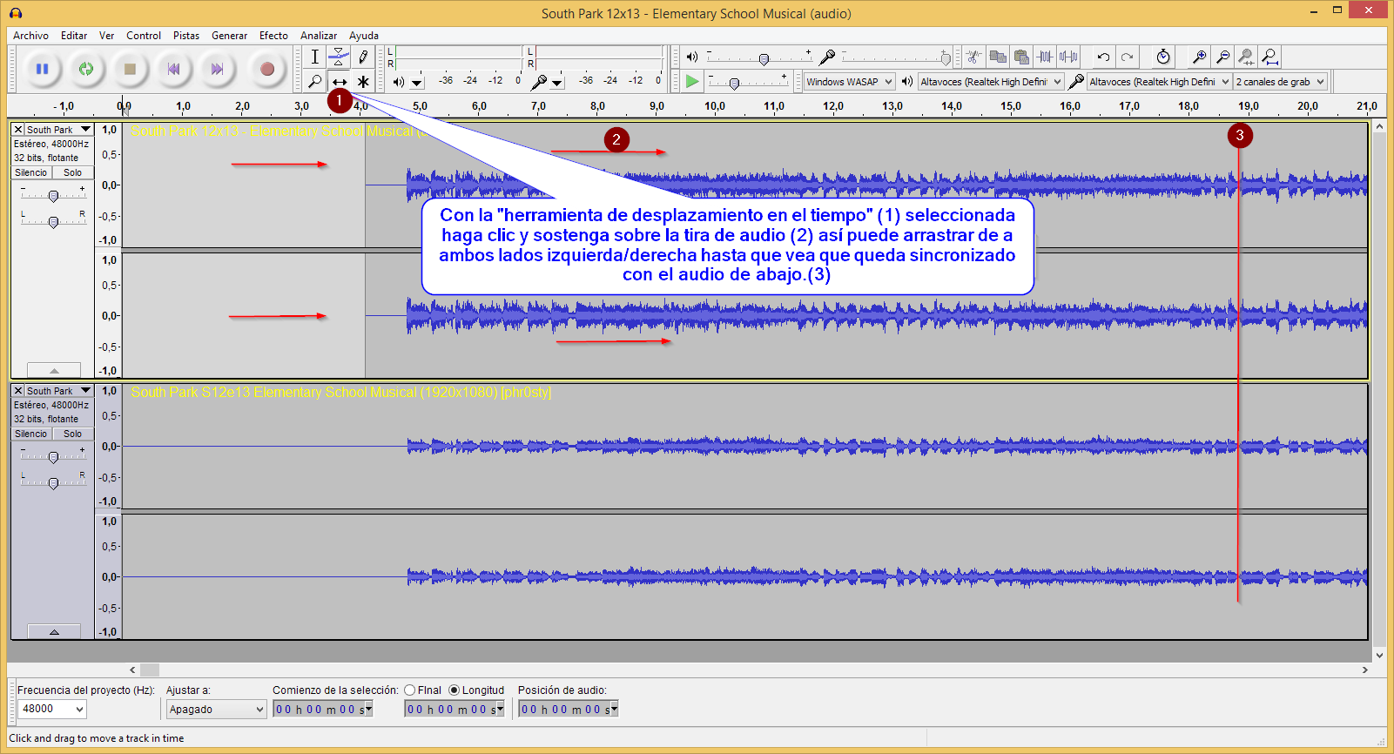Open the project frequency 48000 dropdown
Screen dimensions: 1394x754
pyautogui.click(x=52, y=709)
